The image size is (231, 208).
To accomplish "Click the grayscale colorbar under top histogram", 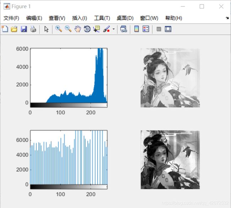I will pyautogui.click(x=69, y=105).
